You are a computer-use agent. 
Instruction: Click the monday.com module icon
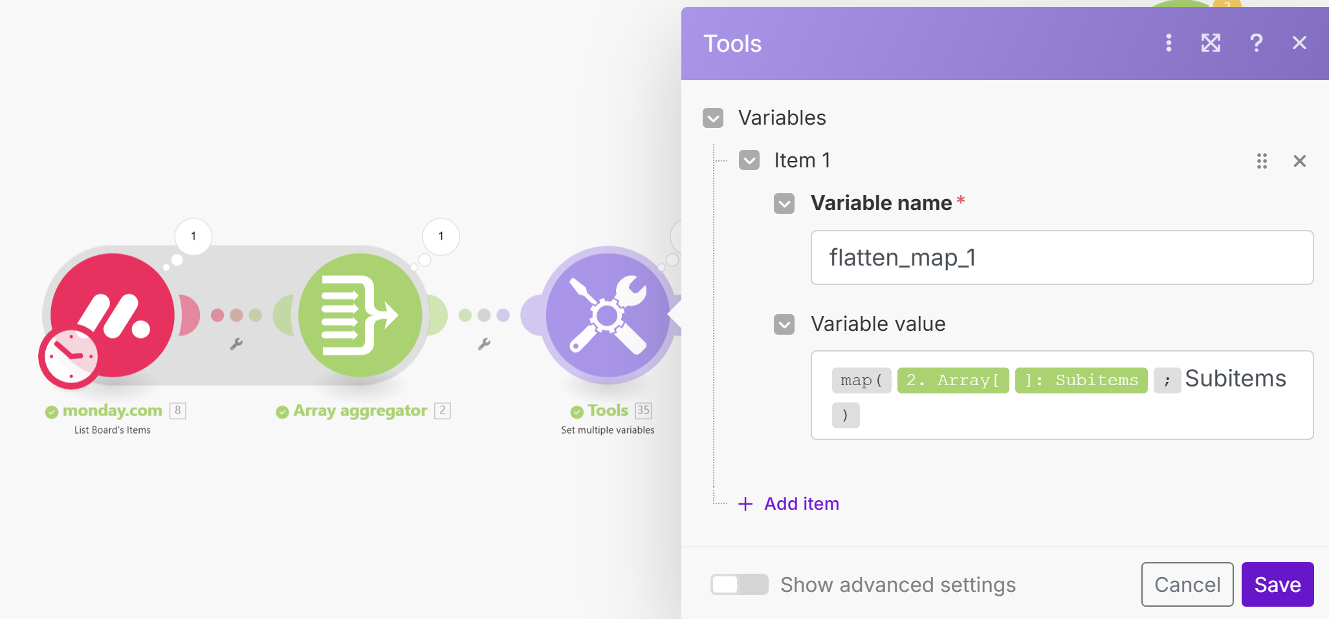(x=113, y=315)
